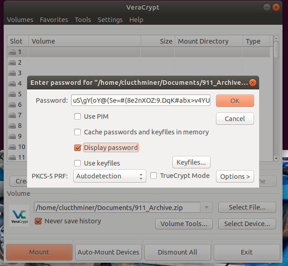Click the volume list vertical scrollbar thumb
288x266 pixels.
[276, 50]
